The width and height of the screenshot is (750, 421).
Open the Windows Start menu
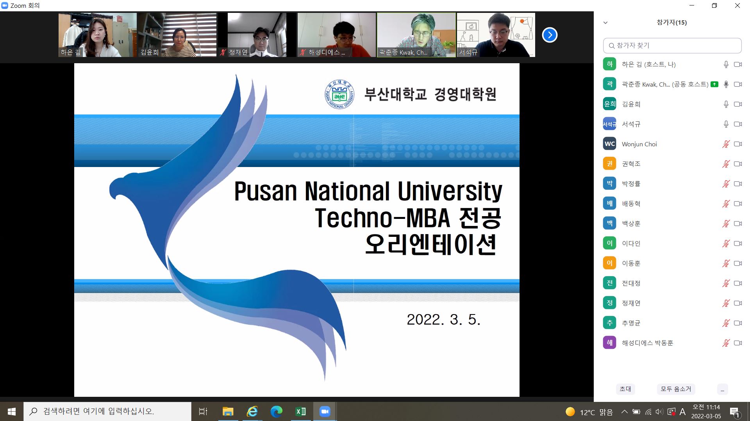click(11, 411)
